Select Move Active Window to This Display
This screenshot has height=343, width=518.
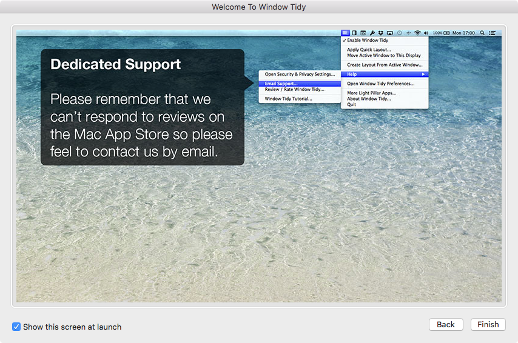pyautogui.click(x=385, y=56)
